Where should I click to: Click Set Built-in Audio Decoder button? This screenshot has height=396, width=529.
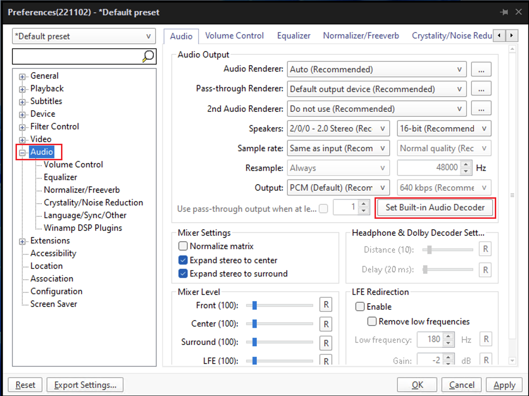435,208
